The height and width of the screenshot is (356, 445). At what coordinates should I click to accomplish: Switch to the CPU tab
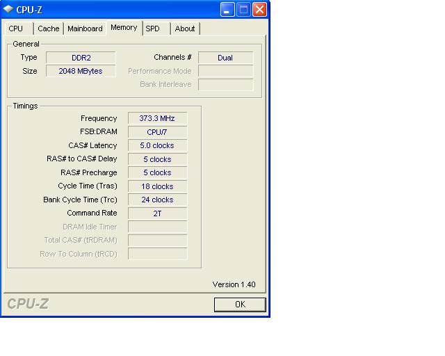click(19, 29)
